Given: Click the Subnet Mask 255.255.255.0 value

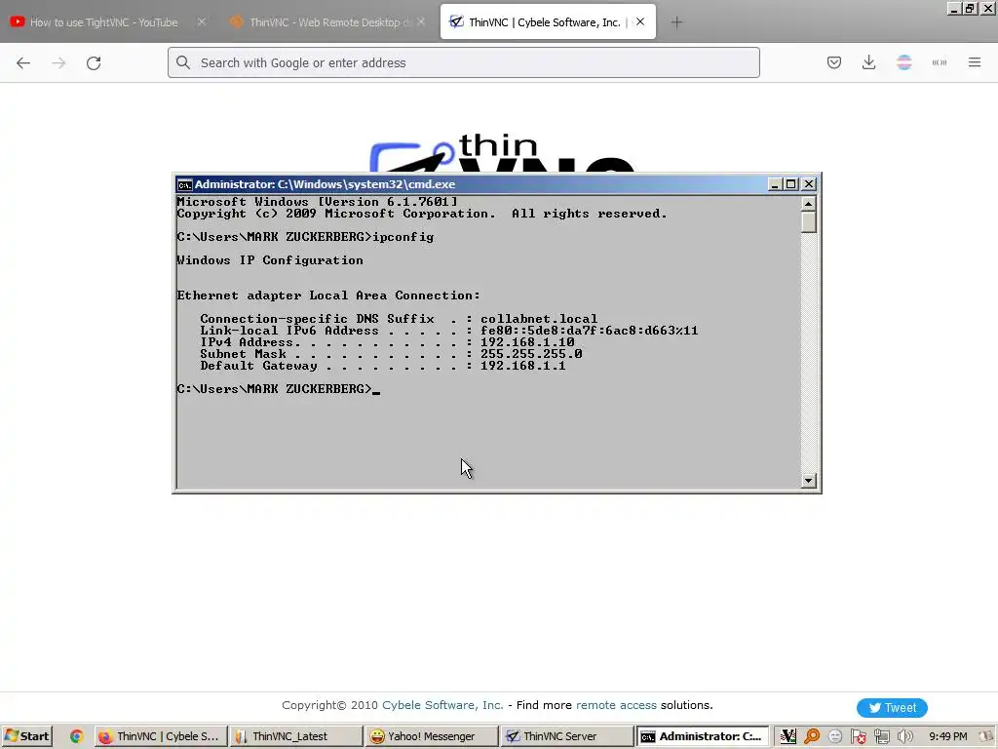Looking at the screenshot, I should 531,354.
